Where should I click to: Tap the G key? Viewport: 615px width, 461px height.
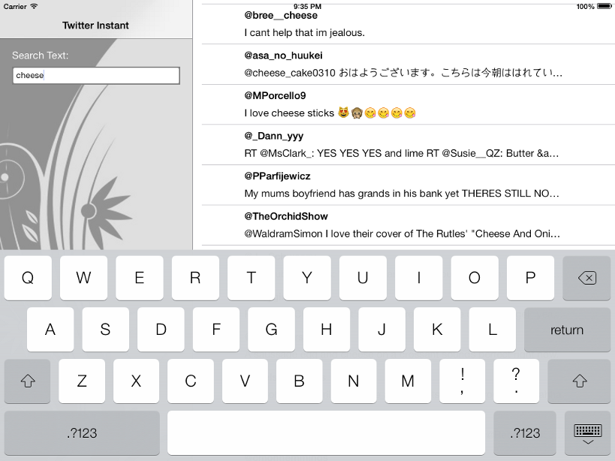[x=271, y=330]
